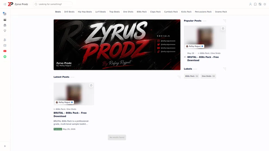Click the 'May 29, 2026' date text
This screenshot has height=151, width=269.
(69, 129)
